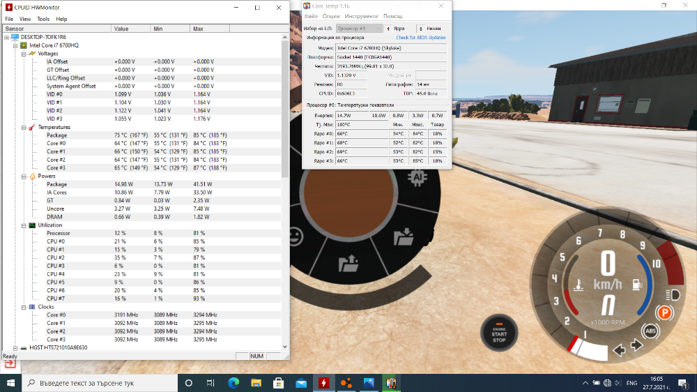Click BeamNG orange icon in taskbar

(x=346, y=383)
